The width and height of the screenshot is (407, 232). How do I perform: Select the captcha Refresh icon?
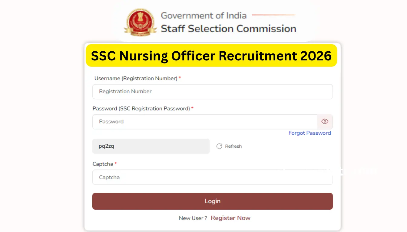pyautogui.click(x=219, y=146)
